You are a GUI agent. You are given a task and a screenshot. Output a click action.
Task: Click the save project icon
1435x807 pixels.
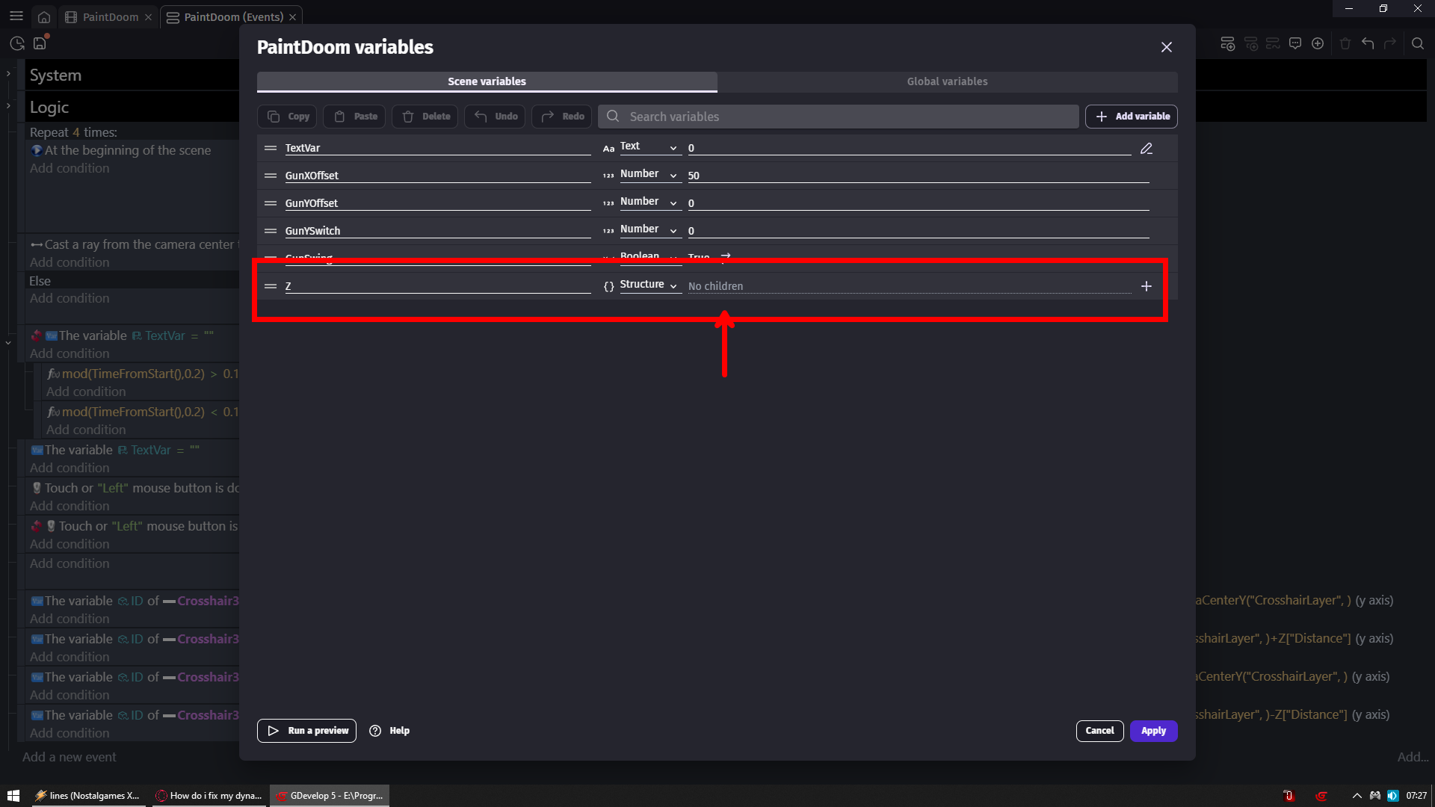click(x=40, y=43)
